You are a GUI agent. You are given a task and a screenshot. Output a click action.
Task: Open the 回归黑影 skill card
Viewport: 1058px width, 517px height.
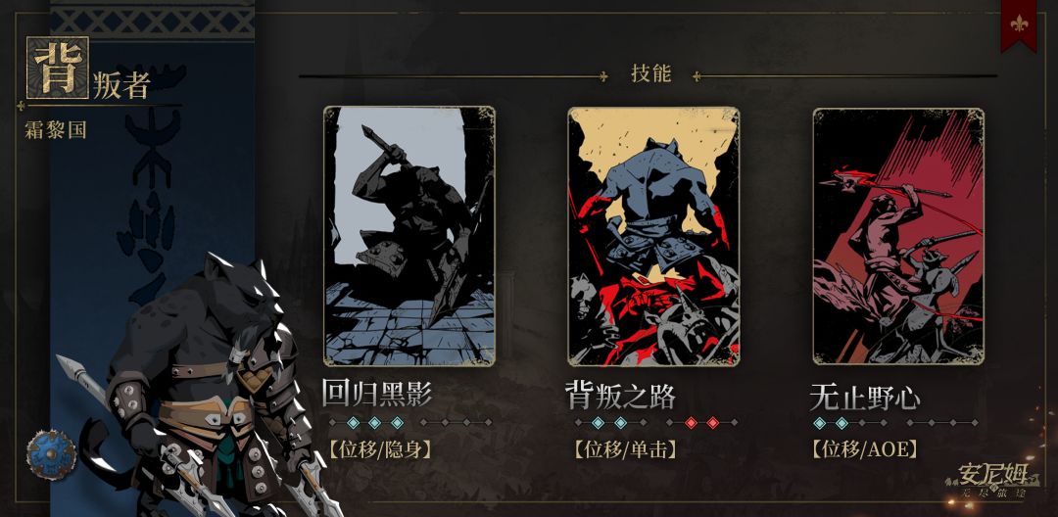(x=409, y=236)
